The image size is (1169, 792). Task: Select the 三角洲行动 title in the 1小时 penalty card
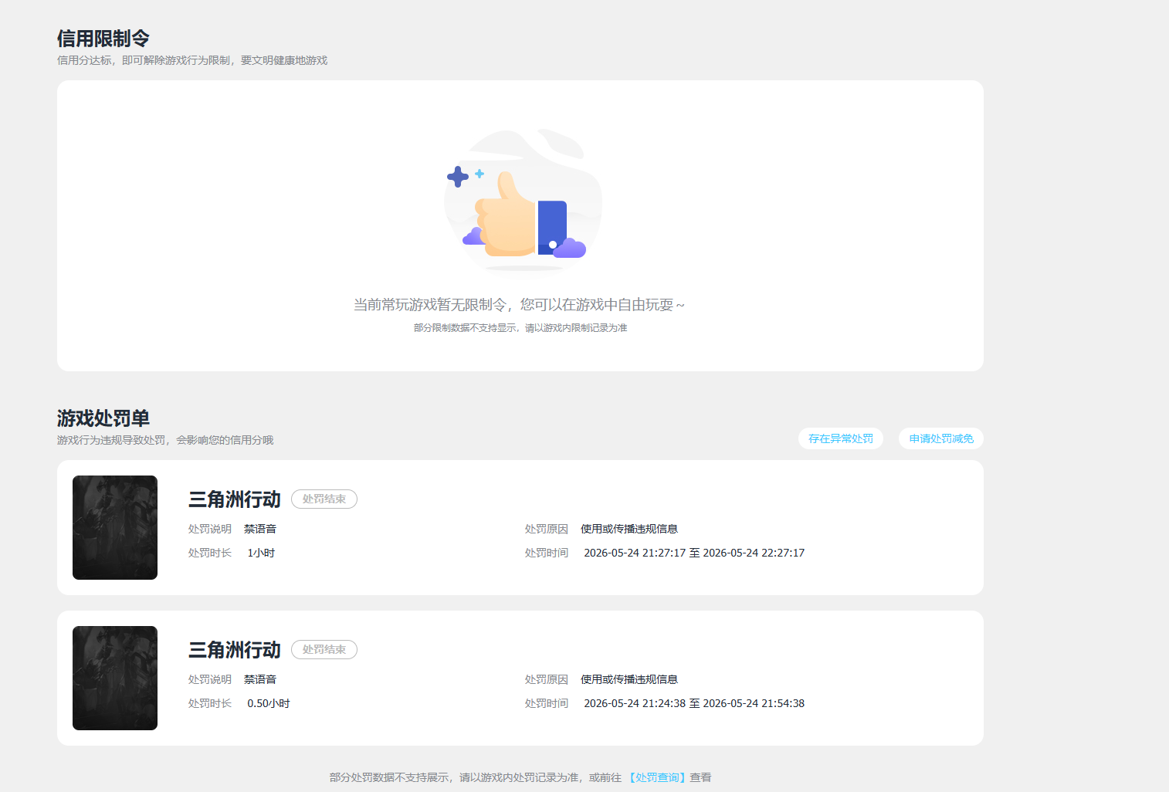pyautogui.click(x=235, y=499)
